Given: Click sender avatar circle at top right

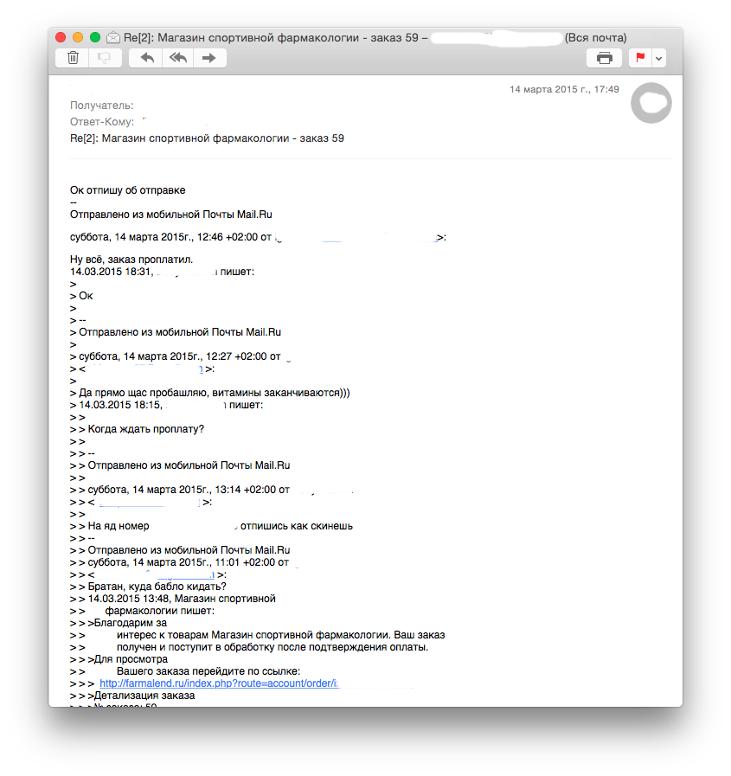Looking at the screenshot, I should (x=651, y=103).
